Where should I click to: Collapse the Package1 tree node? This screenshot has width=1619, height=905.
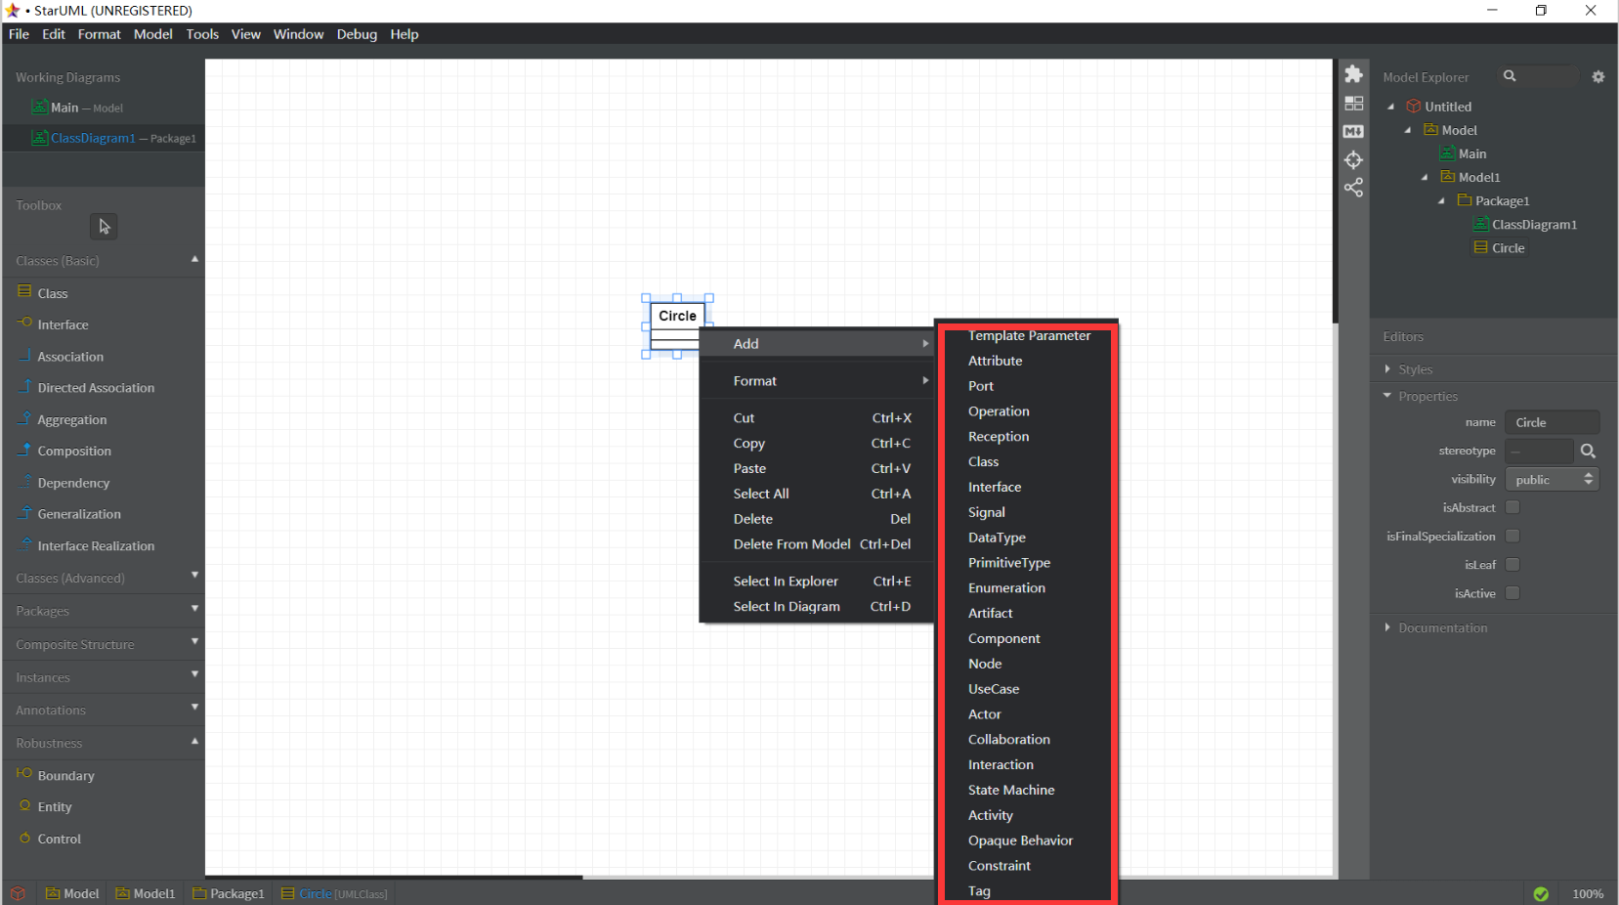pos(1441,200)
